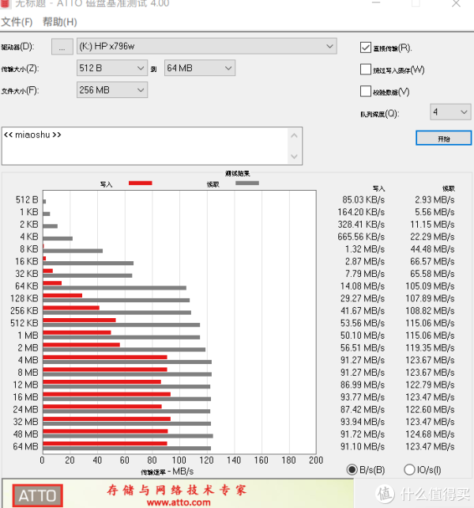Image resolution: width=474 pixels, height=508 pixels.
Task: Click the 2.93 MB/s read value
Action: (x=434, y=200)
